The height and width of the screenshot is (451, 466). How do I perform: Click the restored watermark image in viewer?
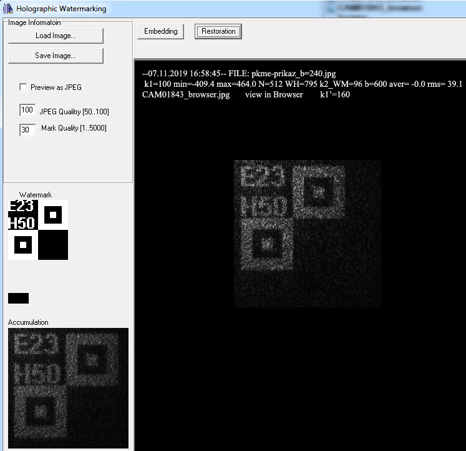308,234
